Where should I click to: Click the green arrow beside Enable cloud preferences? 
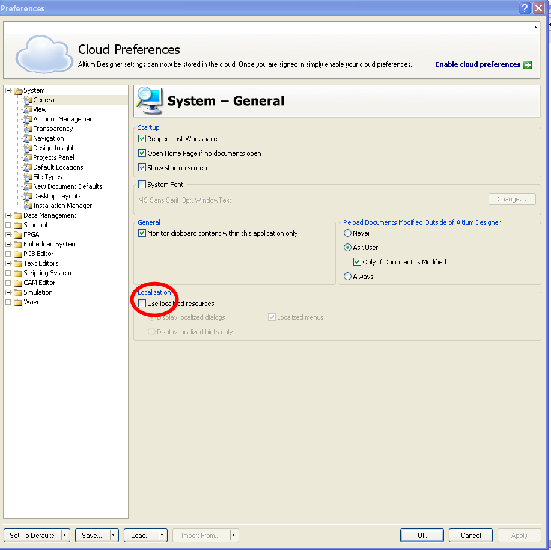[x=528, y=65]
